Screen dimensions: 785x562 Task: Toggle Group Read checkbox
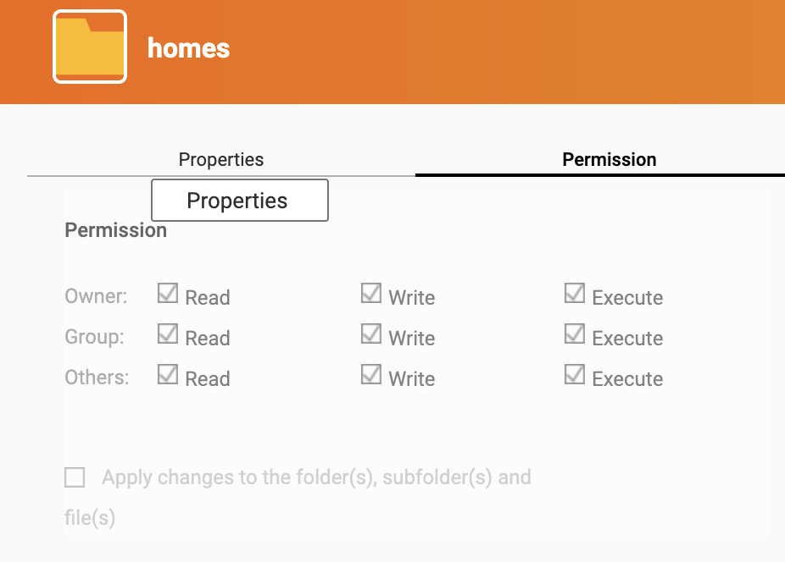[168, 333]
